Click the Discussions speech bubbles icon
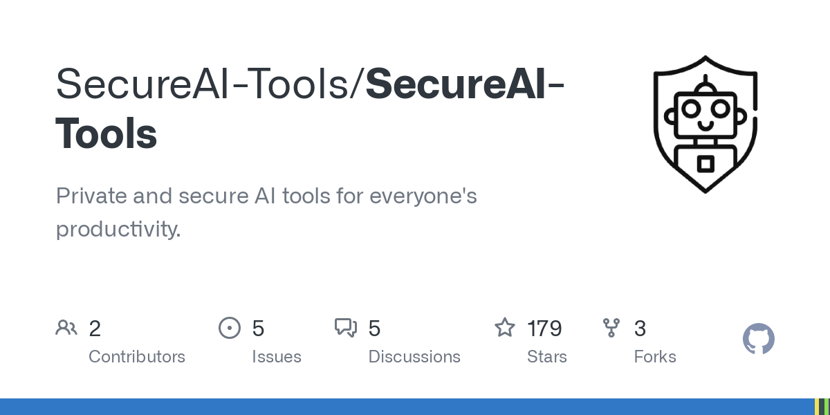This screenshot has height=415, width=830. 346,327
